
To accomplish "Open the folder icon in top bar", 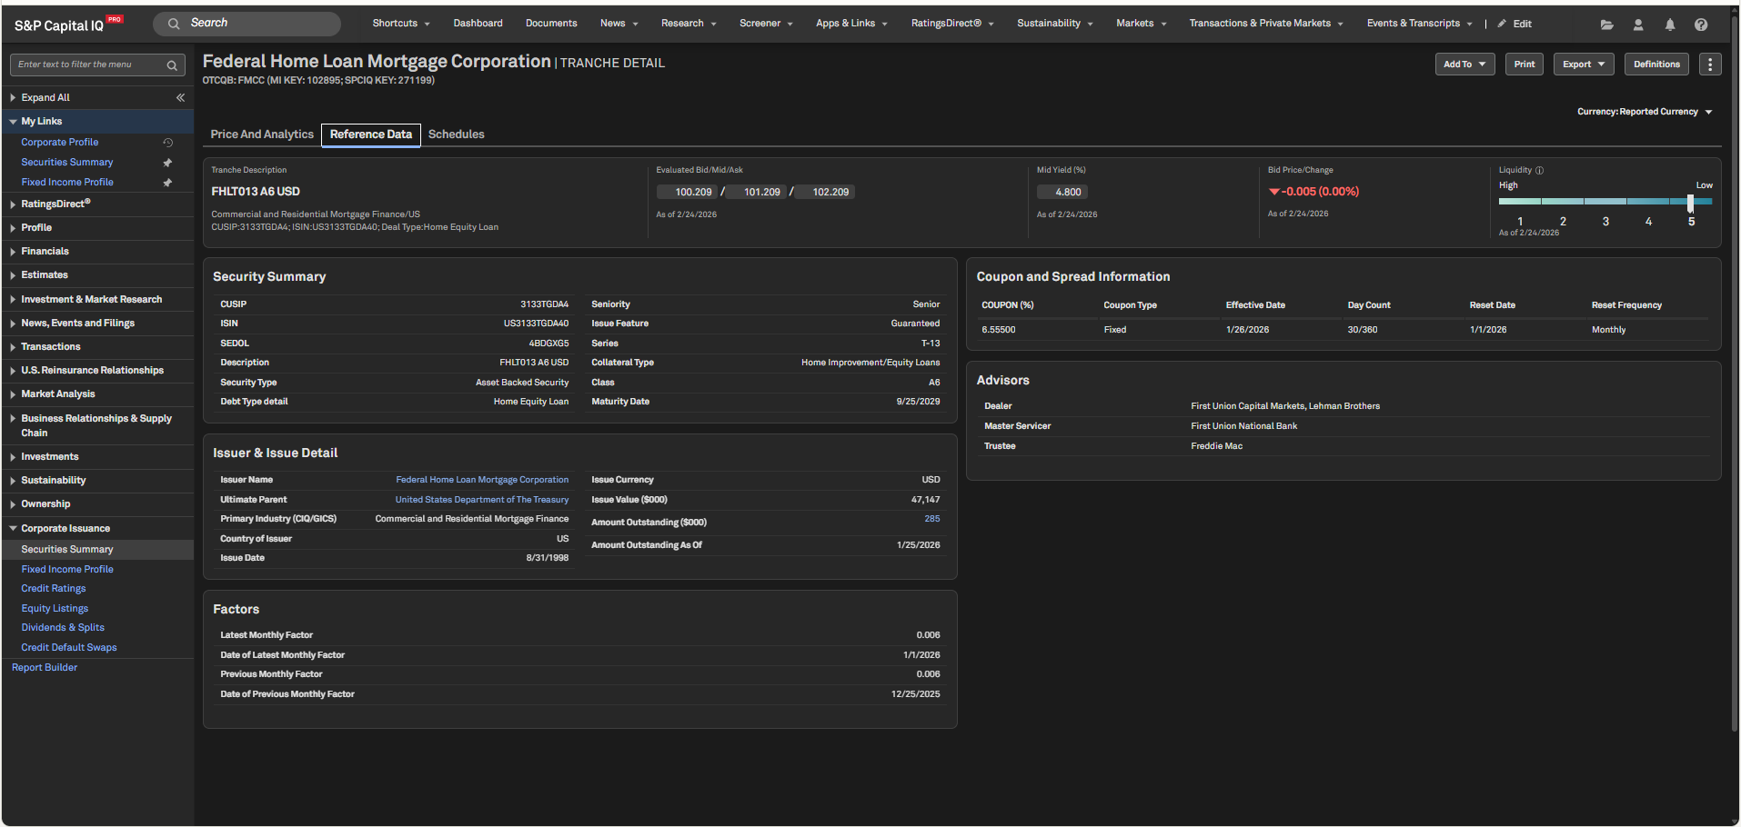I will pos(1607,25).
